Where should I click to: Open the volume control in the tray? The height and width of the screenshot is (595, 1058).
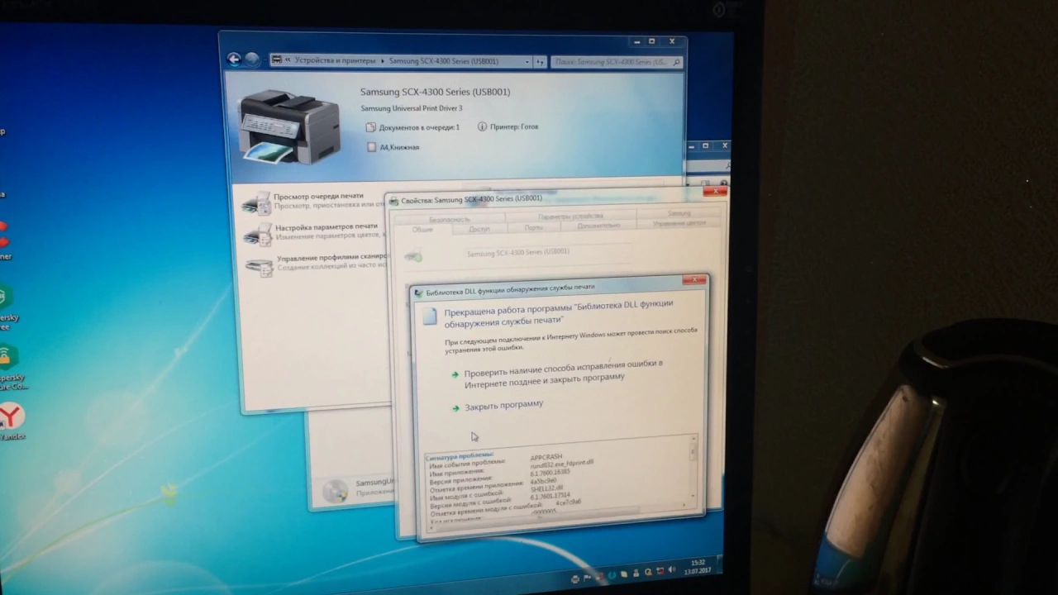point(671,570)
